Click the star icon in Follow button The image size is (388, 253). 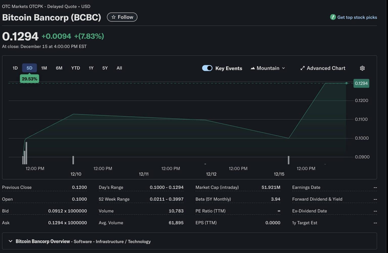[113, 17]
